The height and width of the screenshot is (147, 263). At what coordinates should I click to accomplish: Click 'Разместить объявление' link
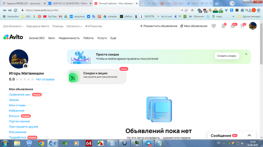[159, 26]
